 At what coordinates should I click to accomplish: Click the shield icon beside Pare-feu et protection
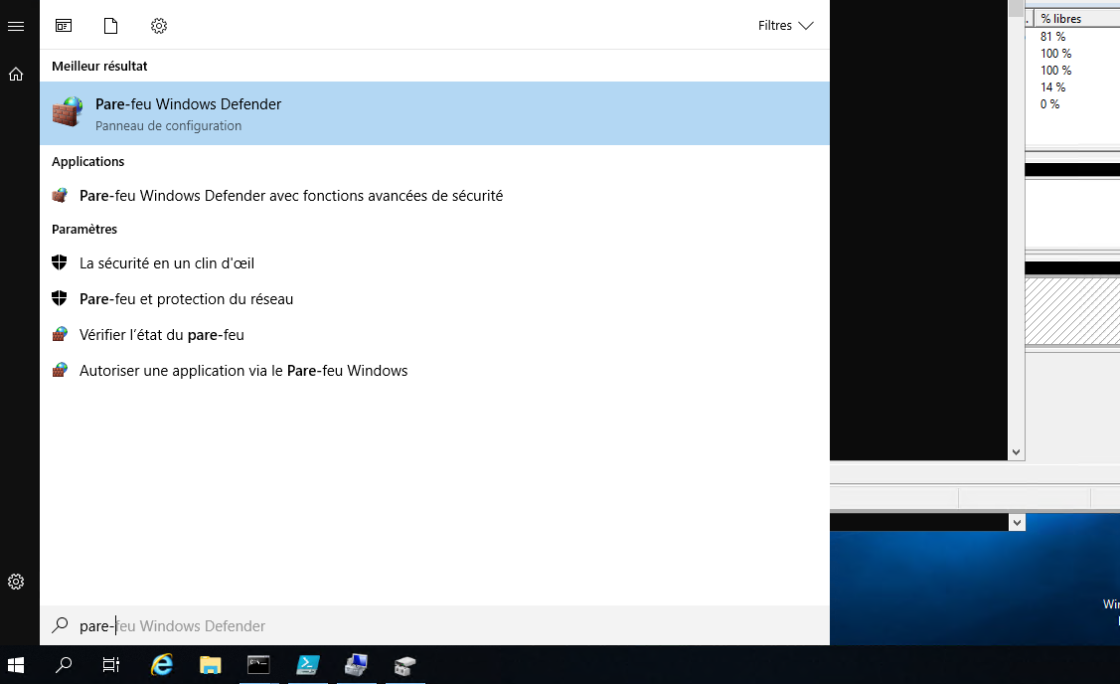(x=60, y=298)
